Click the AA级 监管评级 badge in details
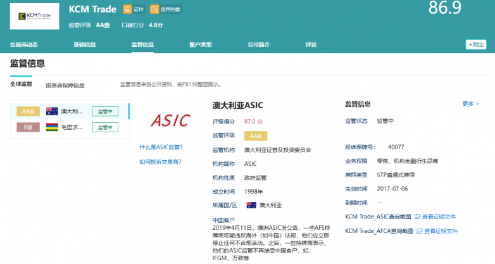The width and height of the screenshot is (495, 264). (256, 135)
